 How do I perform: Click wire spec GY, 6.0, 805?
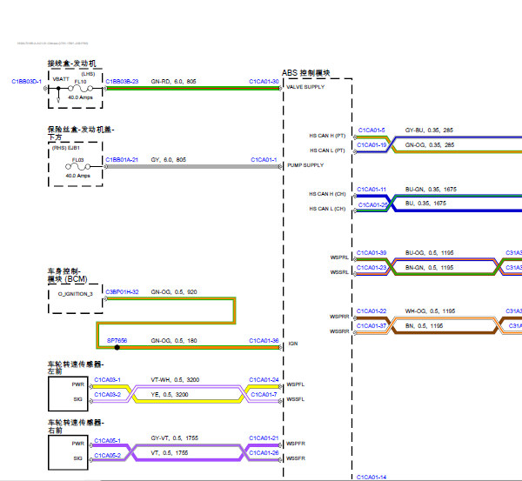tap(169, 160)
